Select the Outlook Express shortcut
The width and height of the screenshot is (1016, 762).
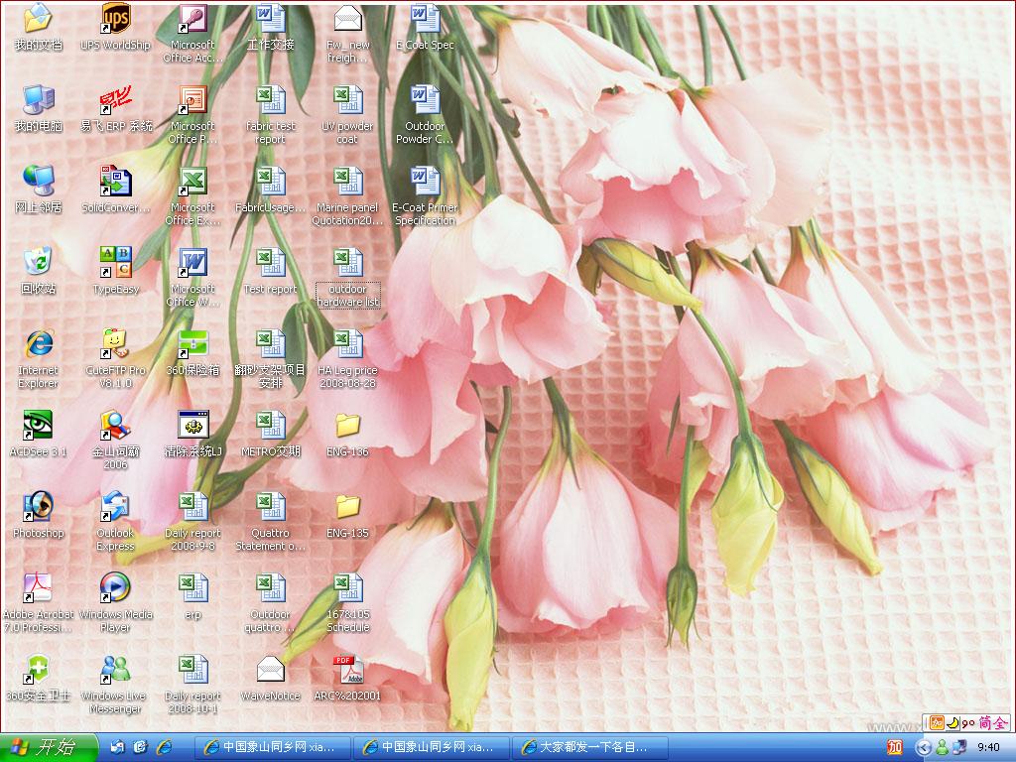coord(115,522)
